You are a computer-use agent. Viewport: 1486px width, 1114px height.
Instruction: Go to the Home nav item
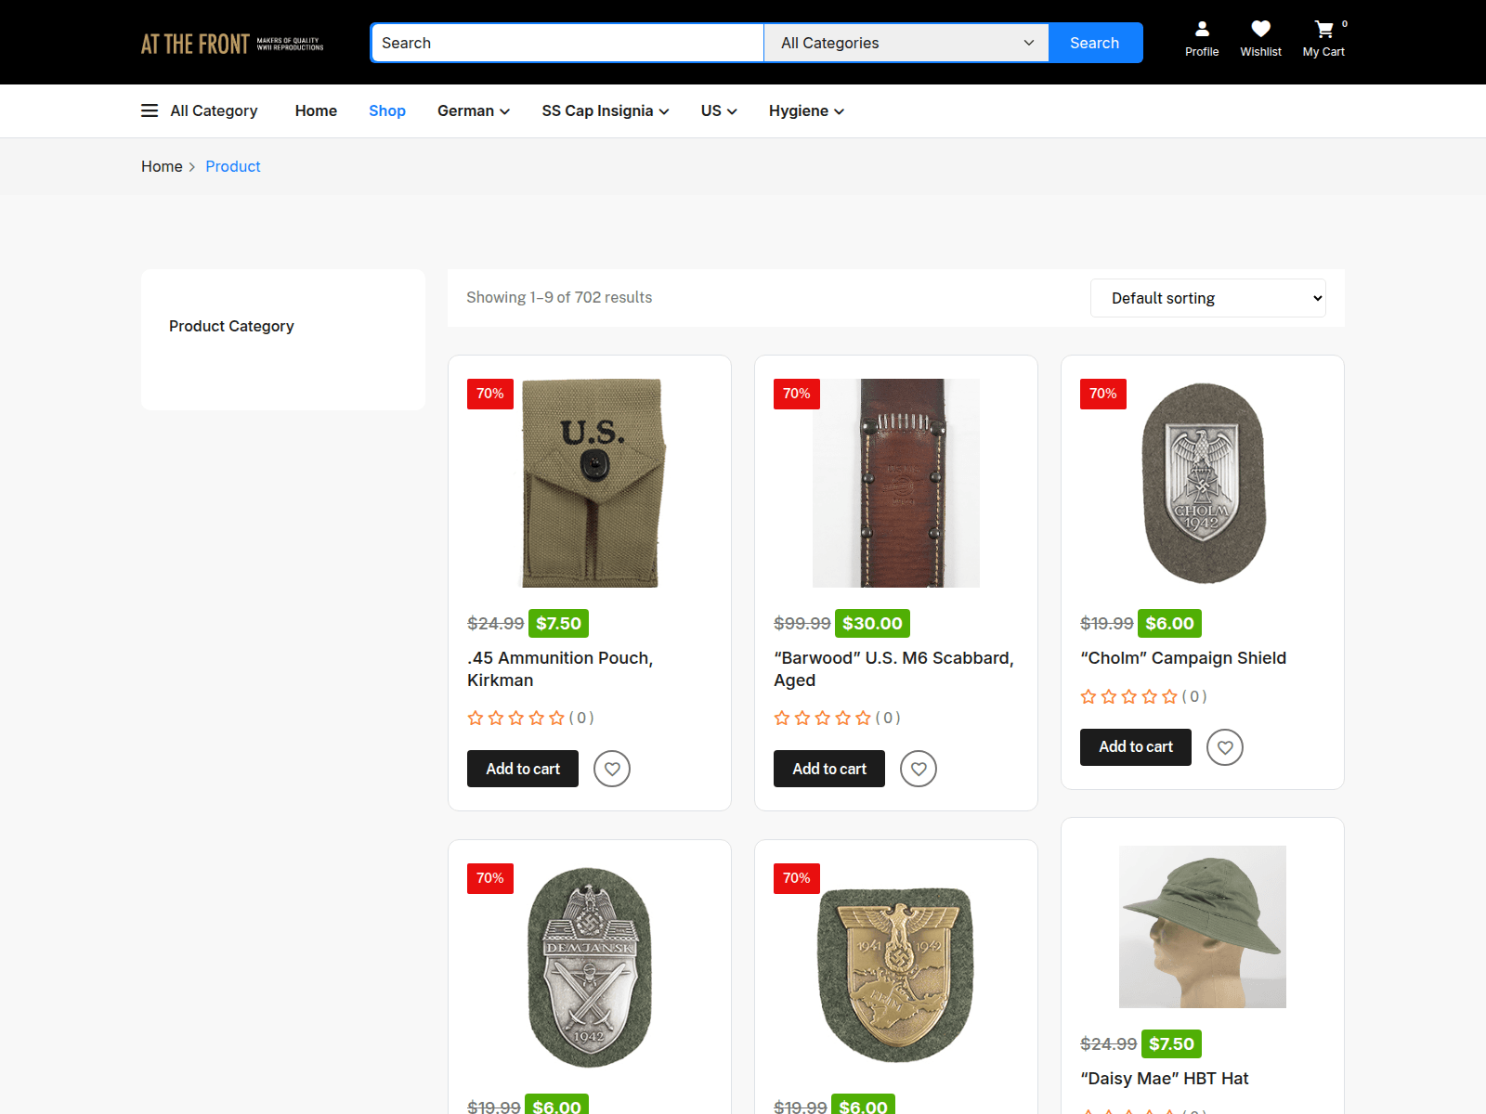316,110
